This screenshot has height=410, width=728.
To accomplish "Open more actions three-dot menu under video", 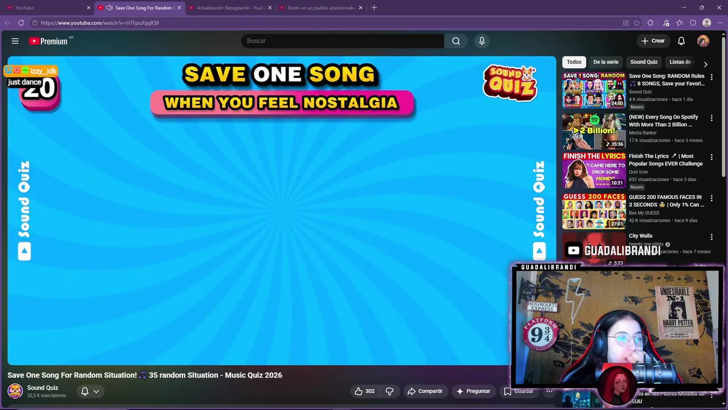I will (x=549, y=391).
